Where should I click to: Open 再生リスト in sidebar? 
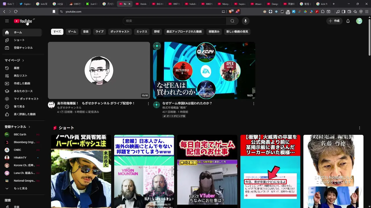pos(22,76)
